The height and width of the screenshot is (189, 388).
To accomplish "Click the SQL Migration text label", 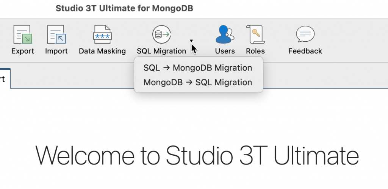I will [x=161, y=51].
